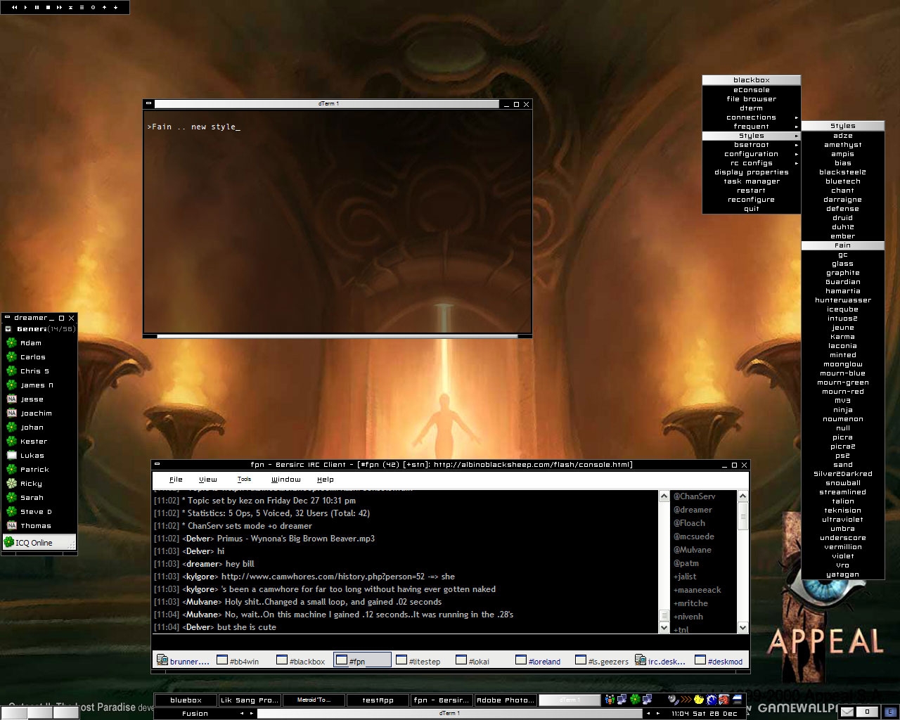900x720 pixels.
Task: Select file browser in the blackbox menu
Action: (751, 99)
